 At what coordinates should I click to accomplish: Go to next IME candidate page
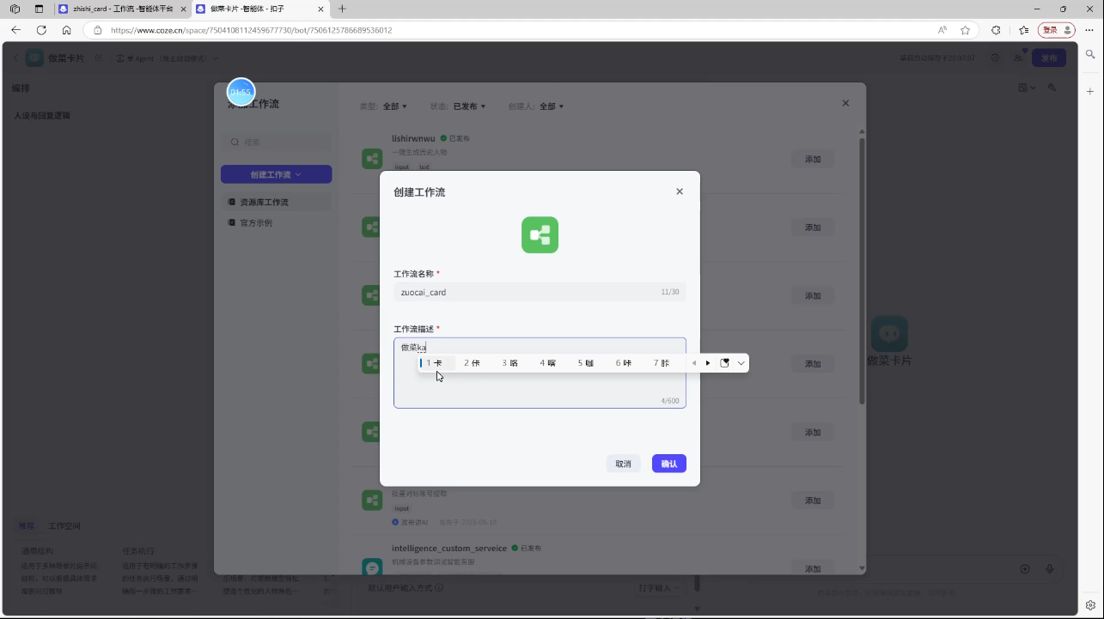pyautogui.click(x=708, y=363)
